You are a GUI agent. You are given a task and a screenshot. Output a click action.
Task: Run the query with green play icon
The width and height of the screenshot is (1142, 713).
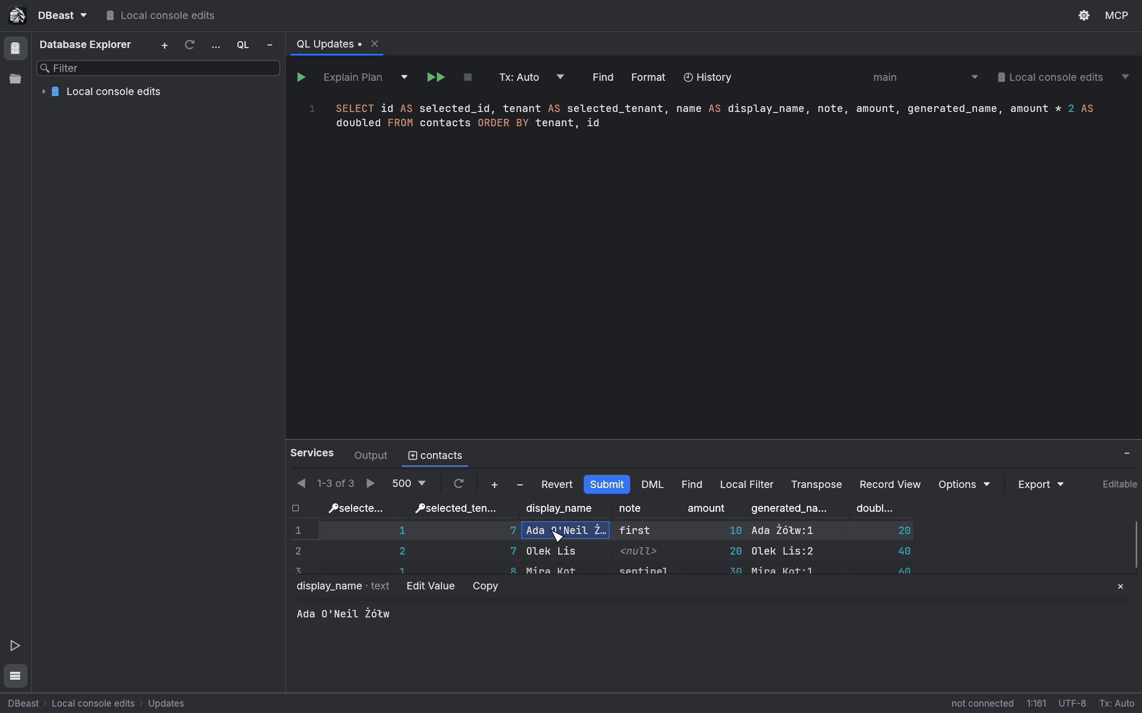coord(301,77)
